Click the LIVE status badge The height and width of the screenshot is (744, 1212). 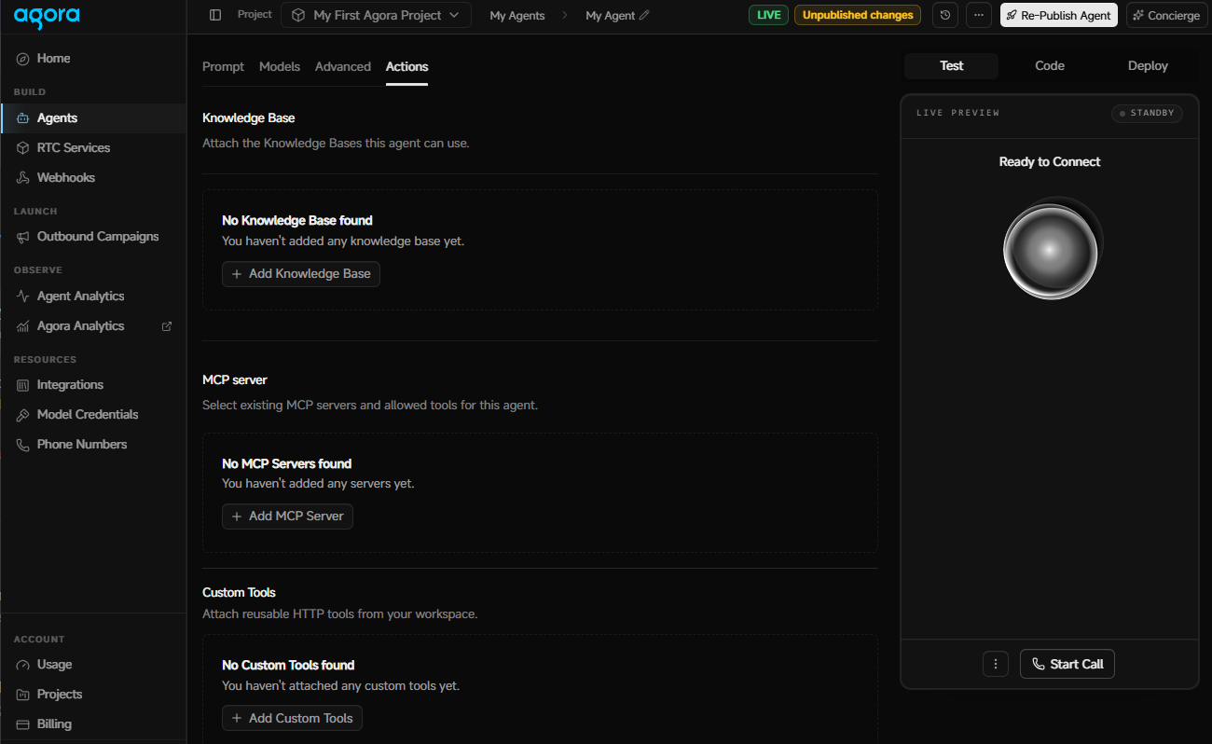[768, 15]
